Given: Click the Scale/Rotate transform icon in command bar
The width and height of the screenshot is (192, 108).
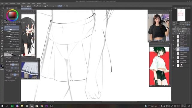Looking at the screenshot, I should (x=47, y=6).
